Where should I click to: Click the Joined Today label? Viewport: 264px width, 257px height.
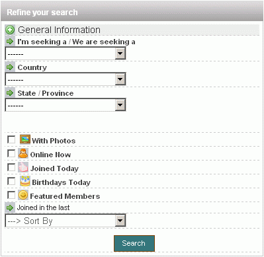point(54,168)
